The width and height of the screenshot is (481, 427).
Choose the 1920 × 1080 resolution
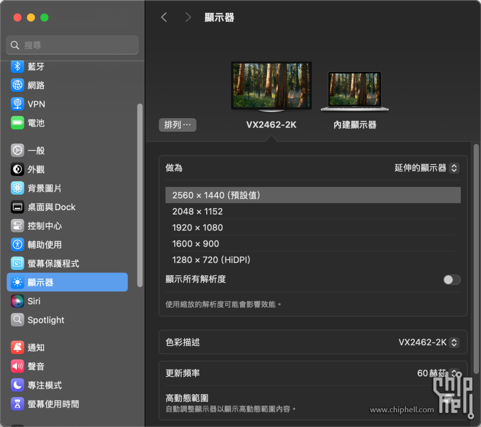pos(197,228)
